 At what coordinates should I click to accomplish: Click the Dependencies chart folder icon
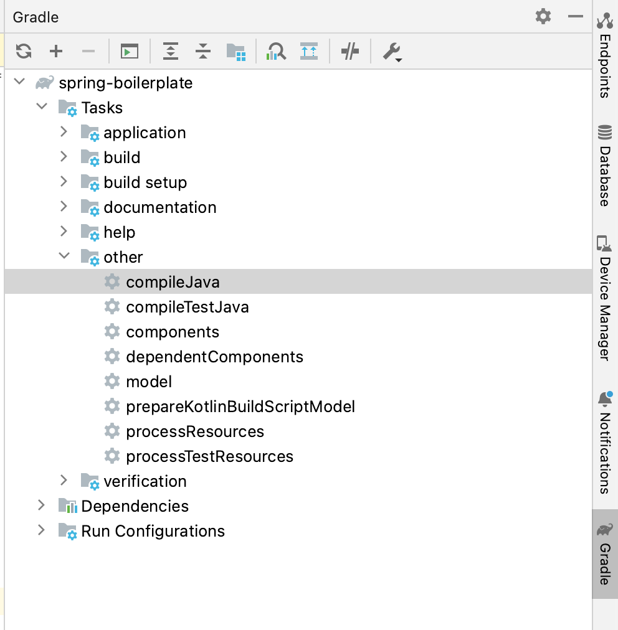click(67, 506)
